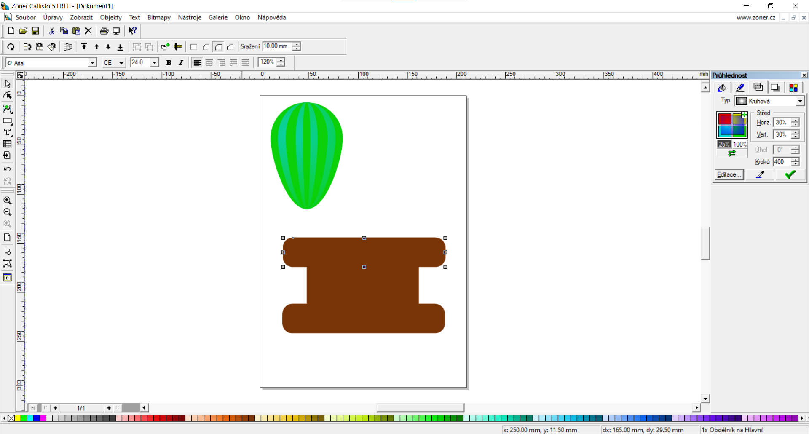Bring object to front icon
The width and height of the screenshot is (809, 434).
(x=84, y=47)
